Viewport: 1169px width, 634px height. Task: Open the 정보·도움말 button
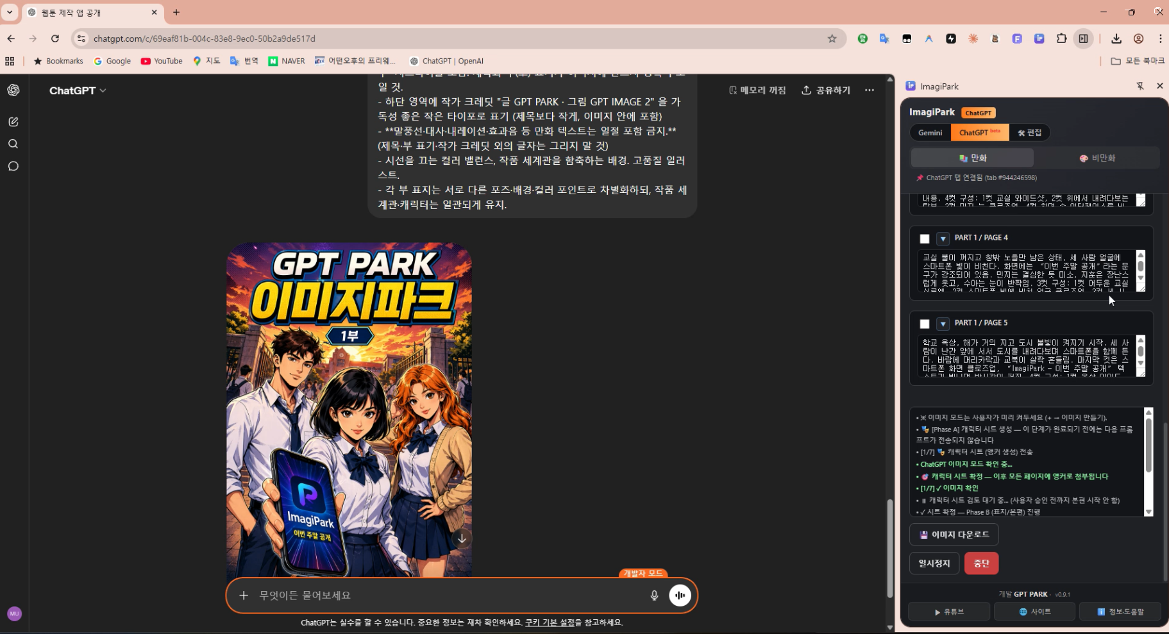(x=1120, y=612)
